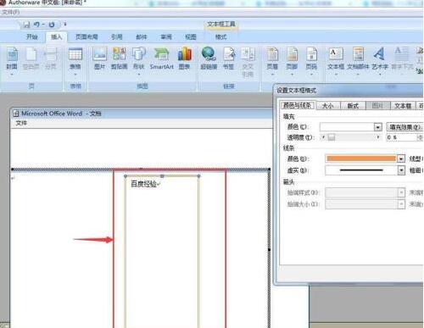Click the orange line color swatch
Screen dimensions: 424x328
pos(361,158)
